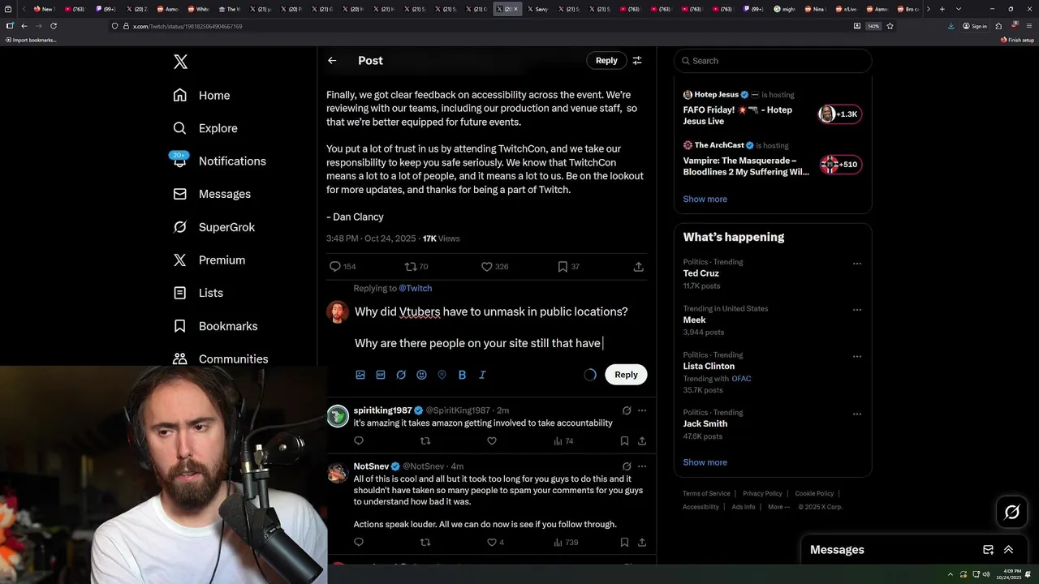Share NotSnev's reply
Image resolution: width=1039 pixels, height=584 pixels.
(642, 543)
